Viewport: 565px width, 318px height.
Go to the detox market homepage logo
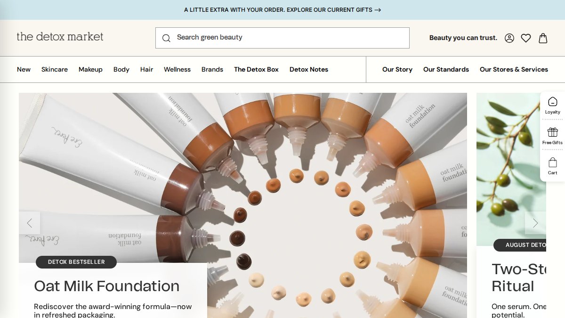pyautogui.click(x=60, y=37)
